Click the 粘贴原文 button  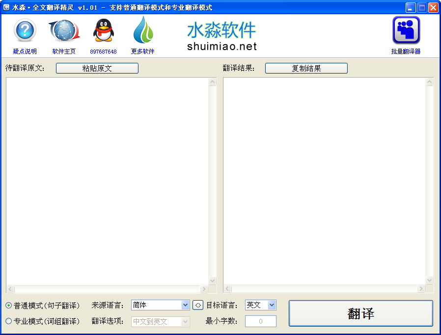tap(97, 68)
